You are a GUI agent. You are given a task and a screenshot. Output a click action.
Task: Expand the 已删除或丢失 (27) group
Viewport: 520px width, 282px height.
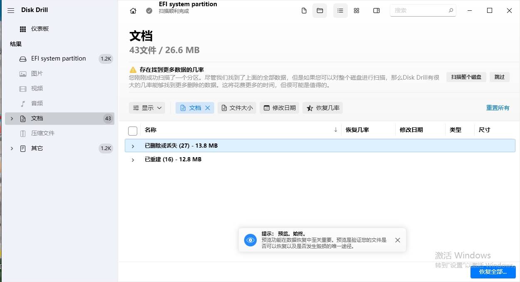(x=133, y=146)
